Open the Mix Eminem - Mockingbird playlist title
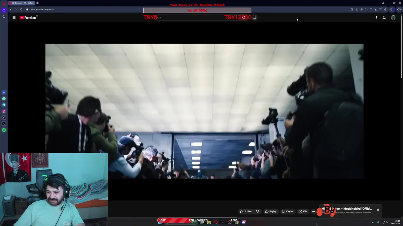Viewport: 403px width, 226px height. pyautogui.click(x=347, y=209)
